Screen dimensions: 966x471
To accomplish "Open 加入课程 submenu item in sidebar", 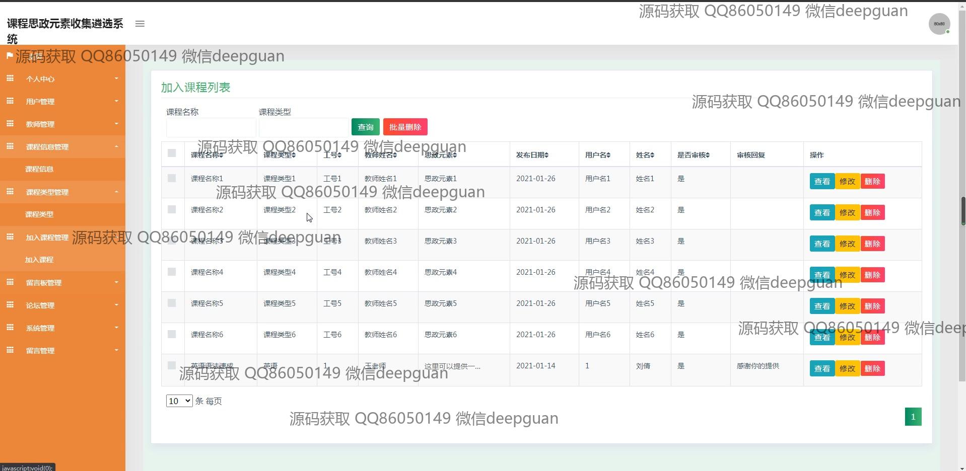I will click(39, 260).
